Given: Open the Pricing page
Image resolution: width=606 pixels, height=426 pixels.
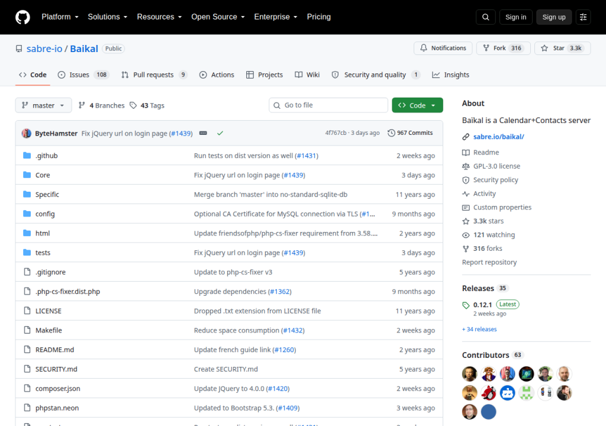Looking at the screenshot, I should (x=319, y=17).
